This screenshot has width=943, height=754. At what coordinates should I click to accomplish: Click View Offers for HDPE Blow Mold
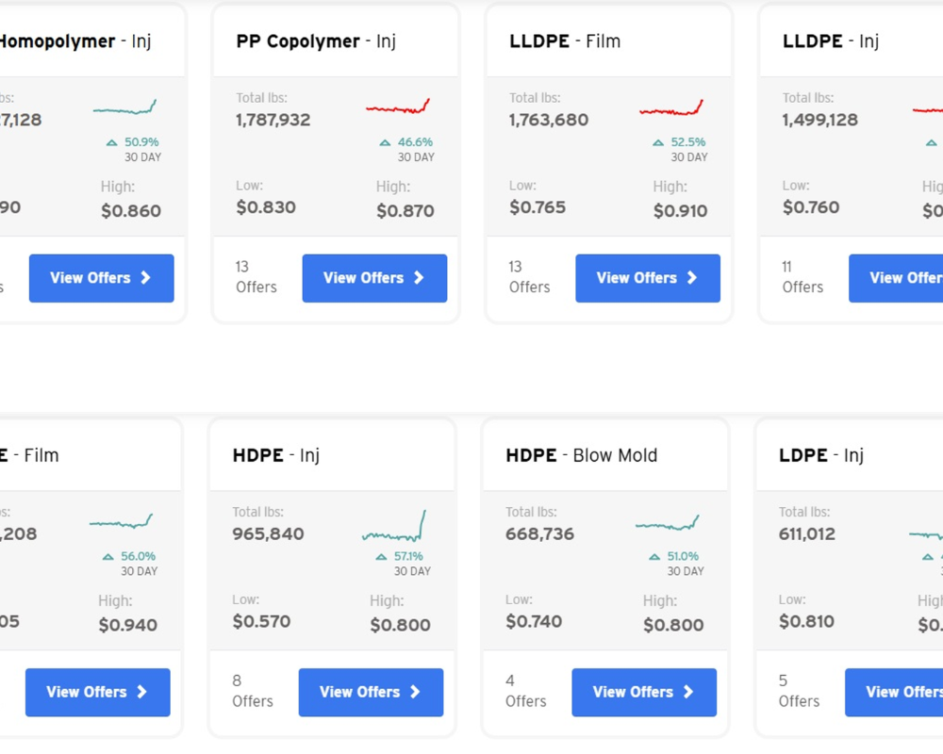(x=644, y=692)
